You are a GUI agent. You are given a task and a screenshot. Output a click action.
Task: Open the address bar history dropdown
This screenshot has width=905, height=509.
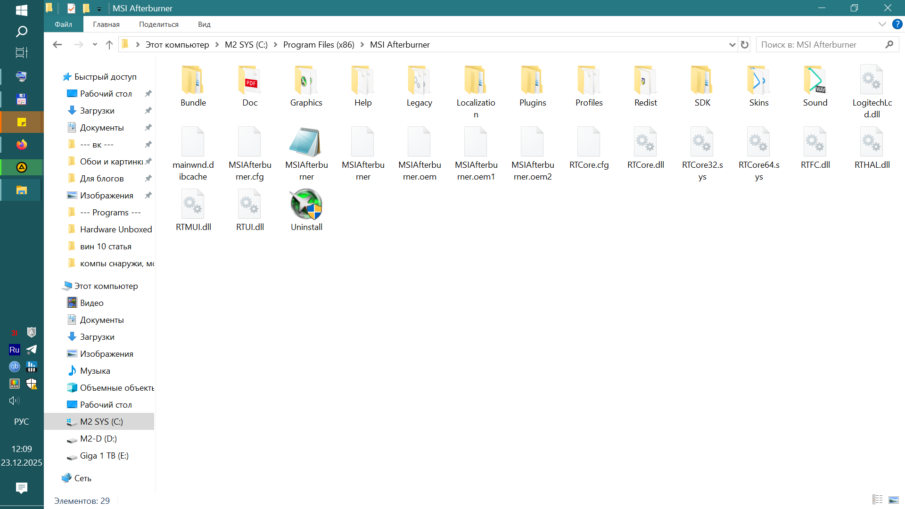click(732, 45)
